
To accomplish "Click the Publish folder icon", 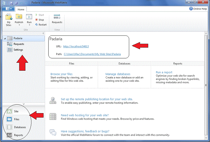I will click(19, 17).
